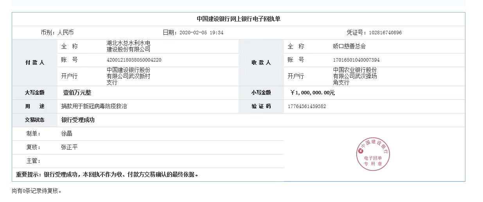Click payee name 硚口慈善总会

point(349,46)
